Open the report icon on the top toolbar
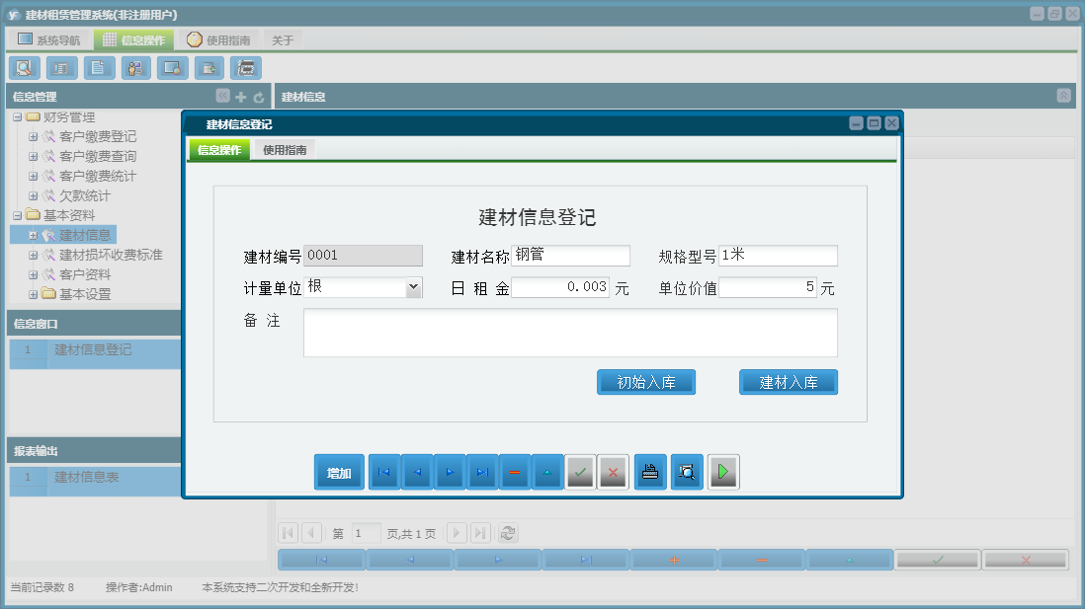This screenshot has height=609, width=1085. [60, 67]
